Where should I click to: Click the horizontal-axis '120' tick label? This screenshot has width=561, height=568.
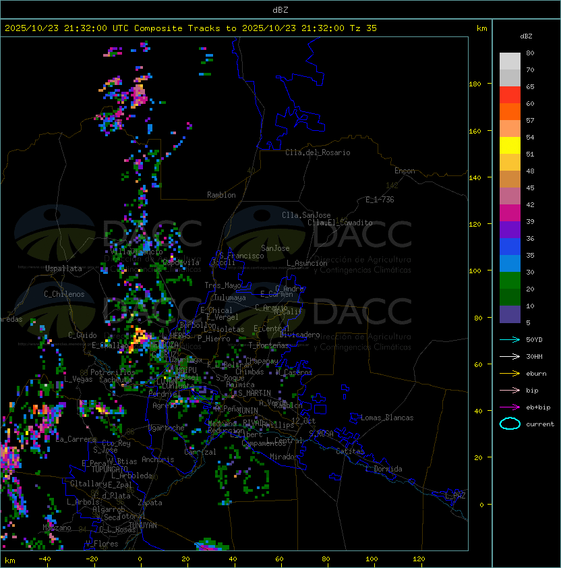(x=419, y=559)
